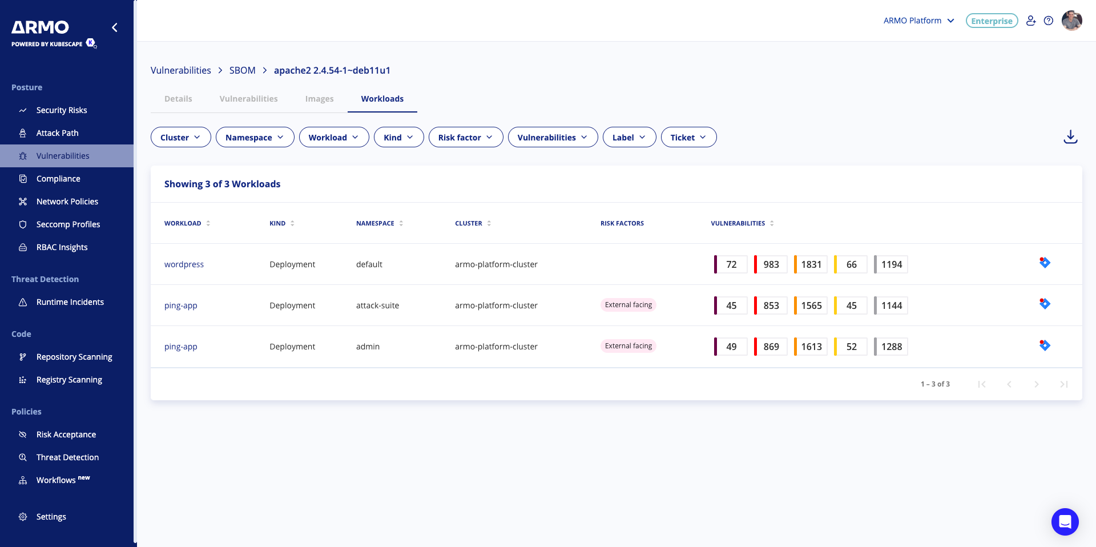Navigate to Vulnerabilities breadcrumb
The width and height of the screenshot is (1096, 547).
tap(181, 70)
